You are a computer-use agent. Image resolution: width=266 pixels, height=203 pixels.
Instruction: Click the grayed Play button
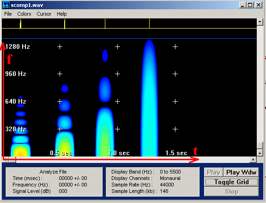(x=213, y=172)
